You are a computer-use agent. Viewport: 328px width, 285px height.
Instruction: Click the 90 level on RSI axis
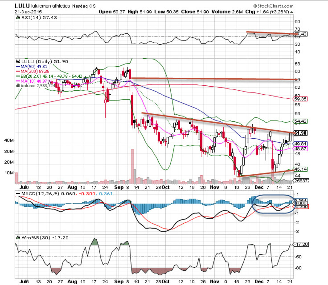[297, 22]
